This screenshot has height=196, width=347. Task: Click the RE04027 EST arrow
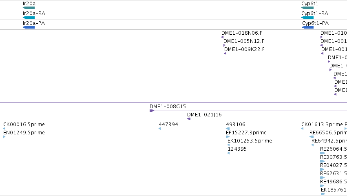pos(322,169)
